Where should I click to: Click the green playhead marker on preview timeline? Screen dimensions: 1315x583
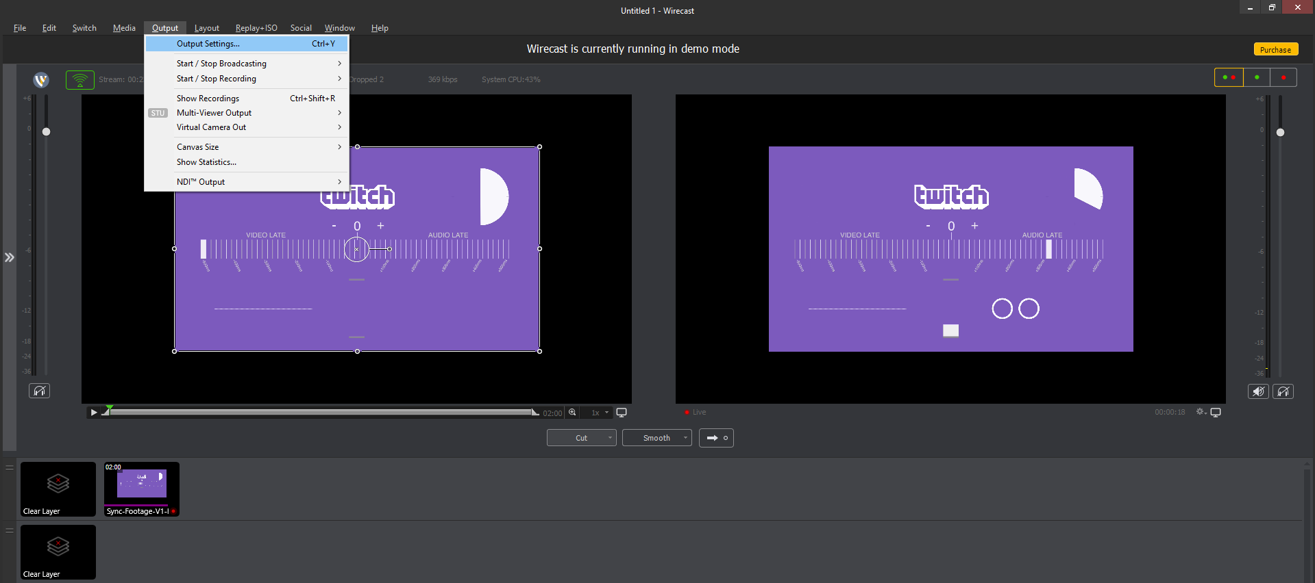109,409
